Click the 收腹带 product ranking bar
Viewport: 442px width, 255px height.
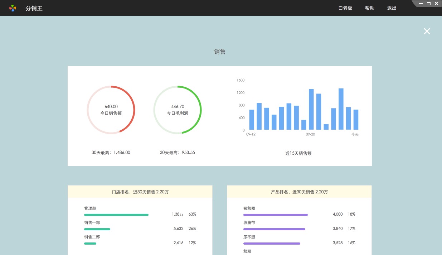tap(274, 229)
